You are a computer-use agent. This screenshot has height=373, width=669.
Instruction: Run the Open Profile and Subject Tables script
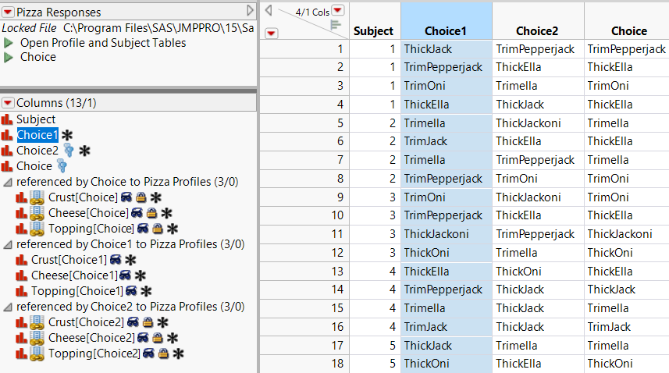pyautogui.click(x=8, y=43)
